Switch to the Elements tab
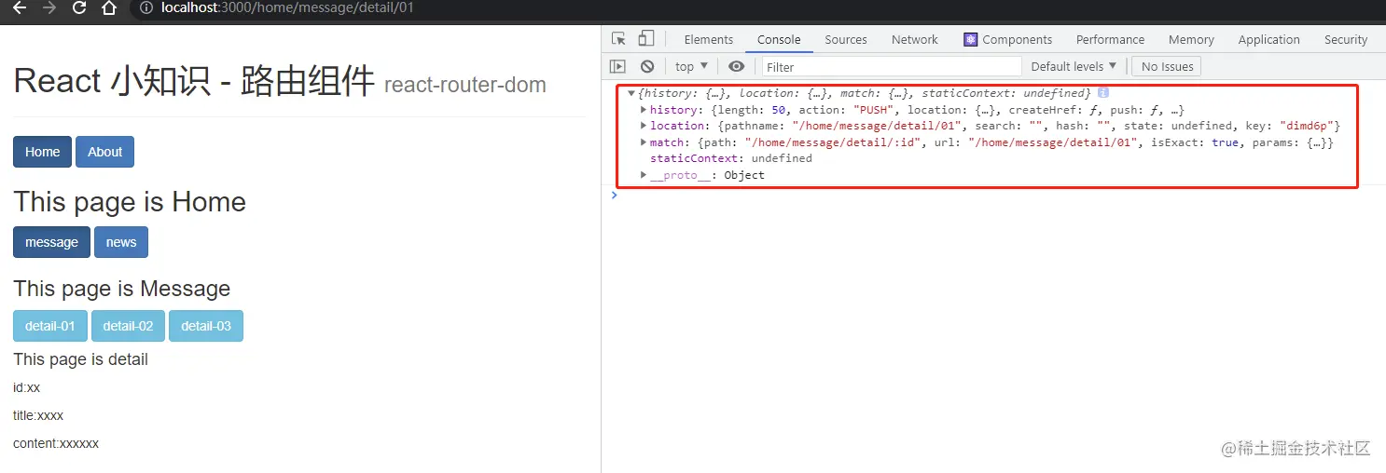 (x=709, y=39)
